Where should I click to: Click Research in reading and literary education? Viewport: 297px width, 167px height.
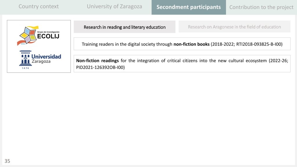[124, 27]
